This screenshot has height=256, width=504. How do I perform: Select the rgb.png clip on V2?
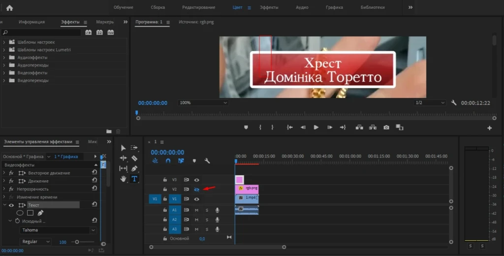247,189
